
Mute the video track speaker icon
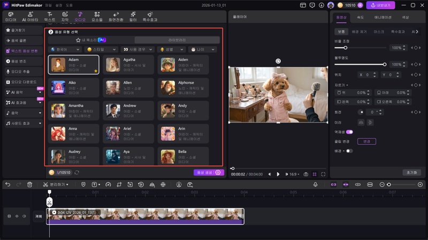(24, 216)
